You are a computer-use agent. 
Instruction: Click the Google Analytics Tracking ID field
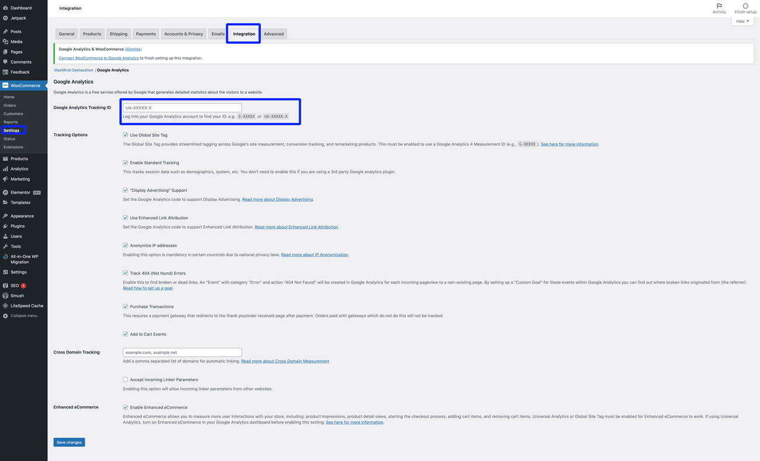(x=182, y=108)
